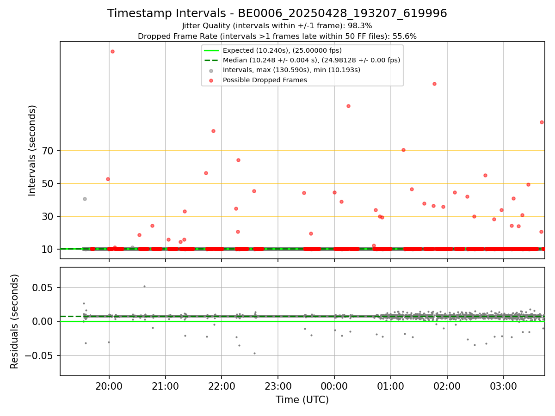Click the Intervals (seconds) y-axis label
Viewport: 555px width, 416px height.
click(32, 150)
